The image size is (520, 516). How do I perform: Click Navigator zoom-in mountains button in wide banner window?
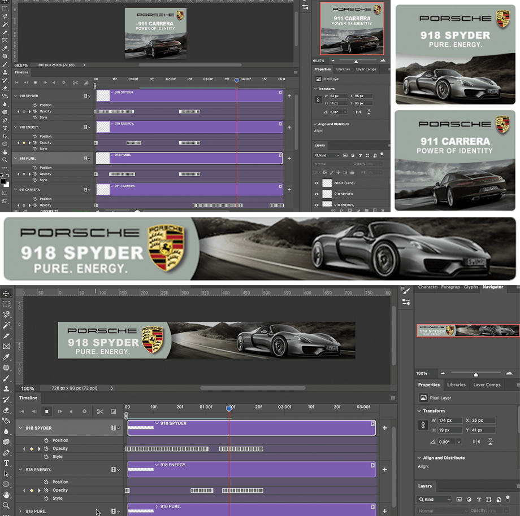(x=509, y=373)
